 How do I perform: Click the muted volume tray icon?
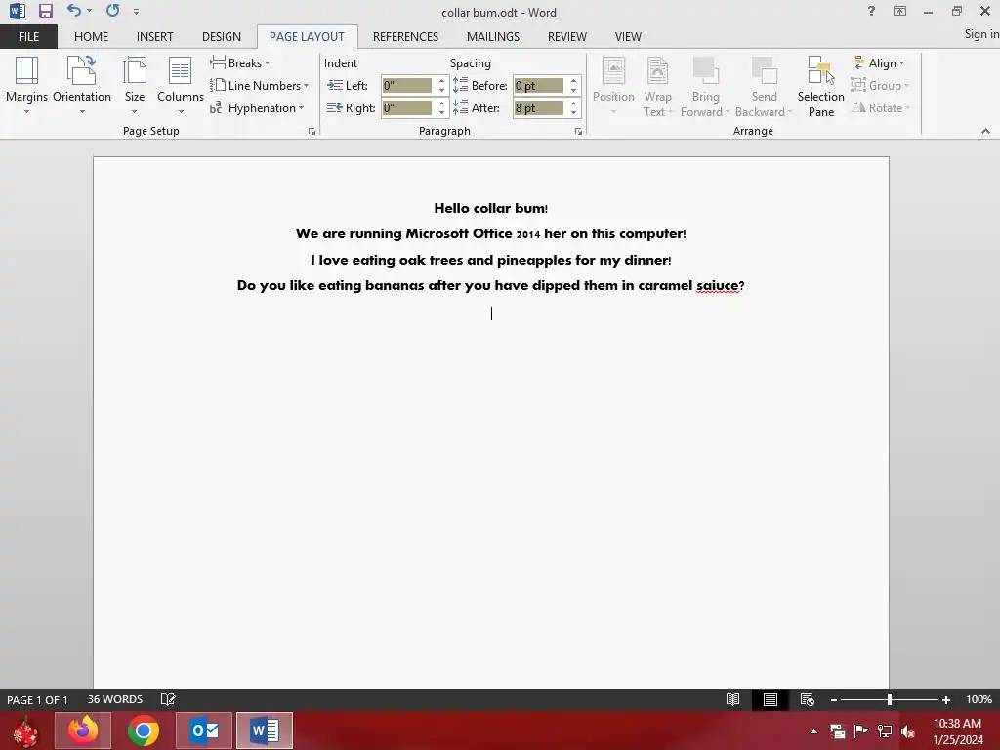pos(908,731)
